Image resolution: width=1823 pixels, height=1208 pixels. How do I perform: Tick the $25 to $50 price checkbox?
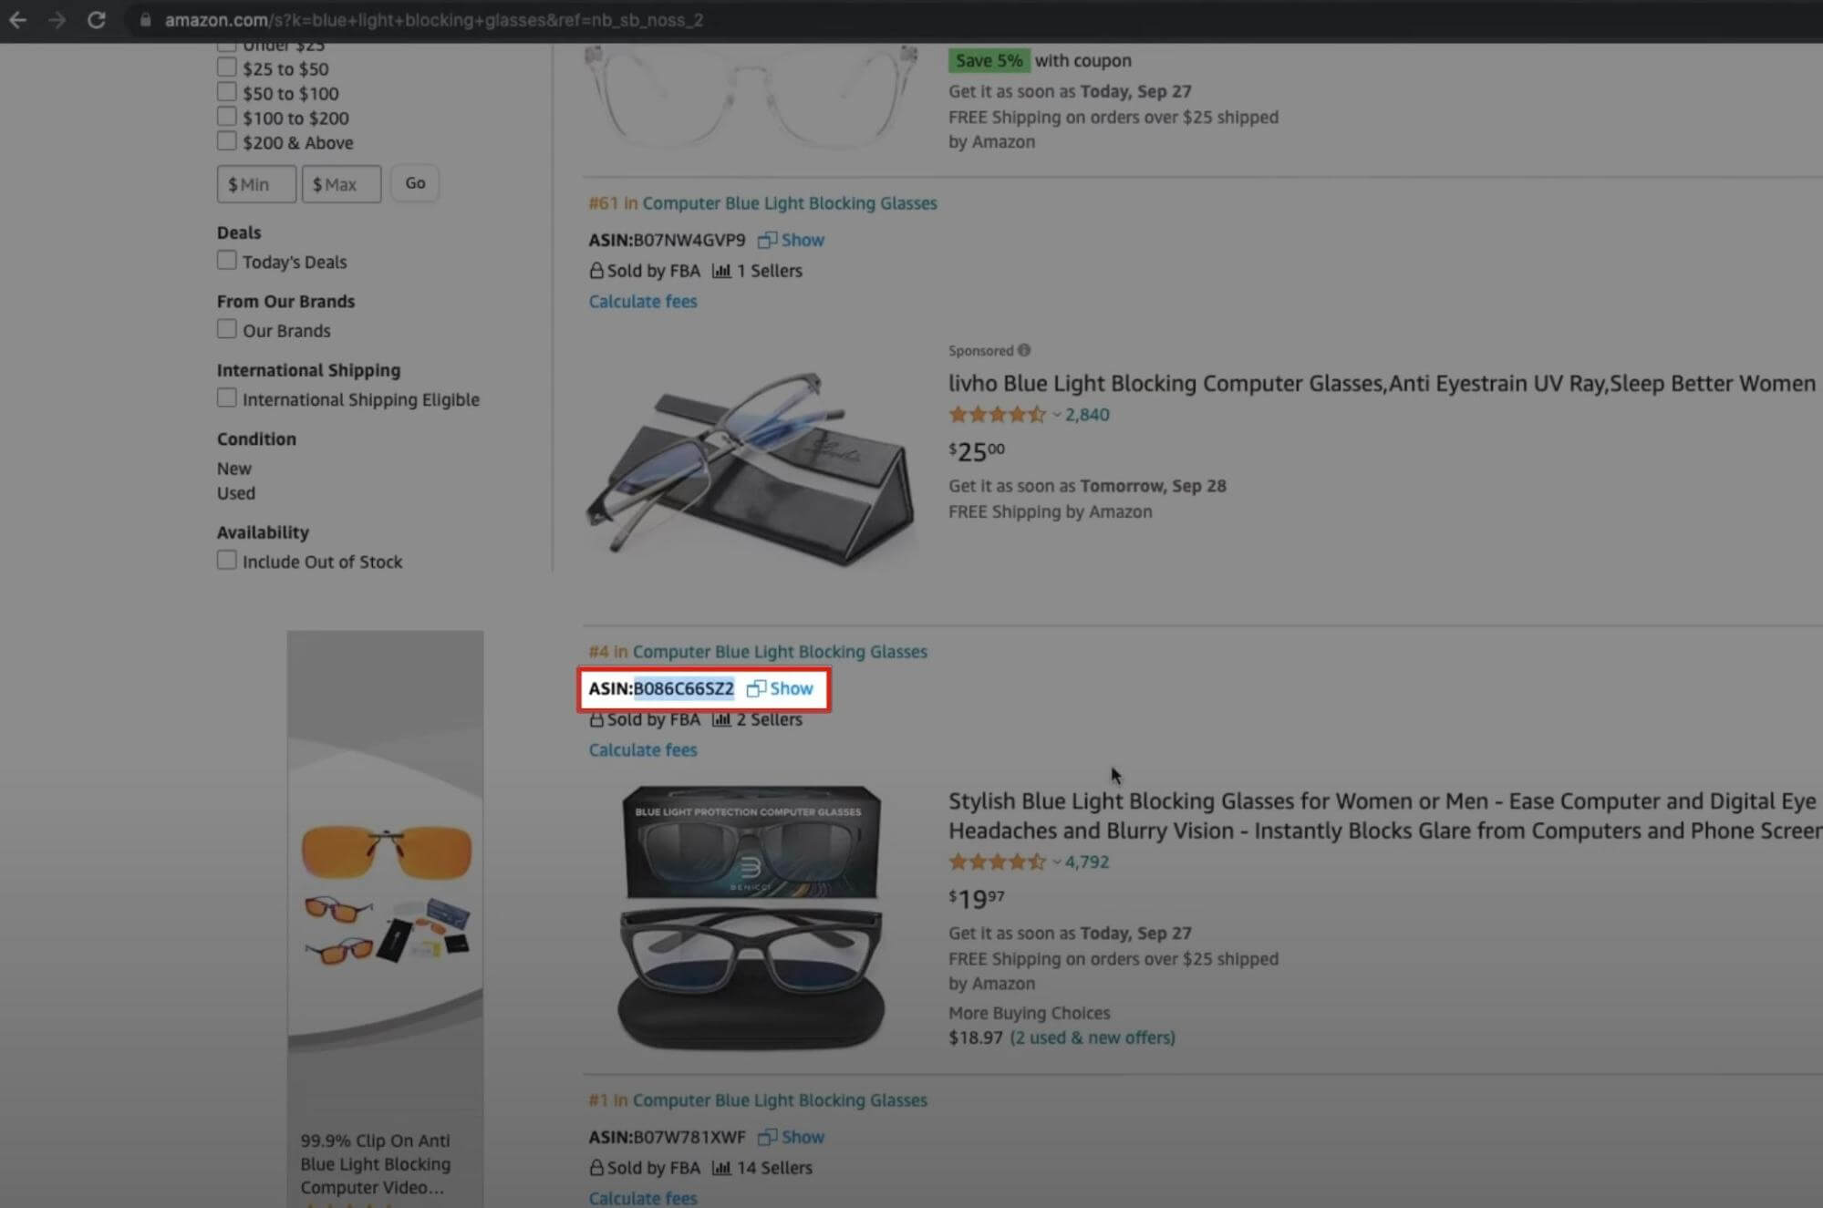coord(227,67)
